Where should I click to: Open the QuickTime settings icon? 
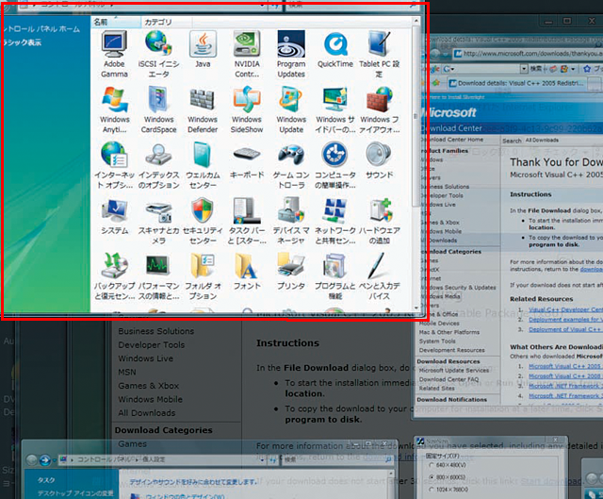coord(335,50)
